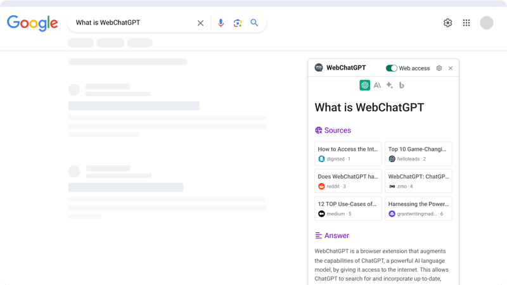Viewport: 507px width, 285px height.
Task: Click the reddit favicon
Action: click(321, 186)
